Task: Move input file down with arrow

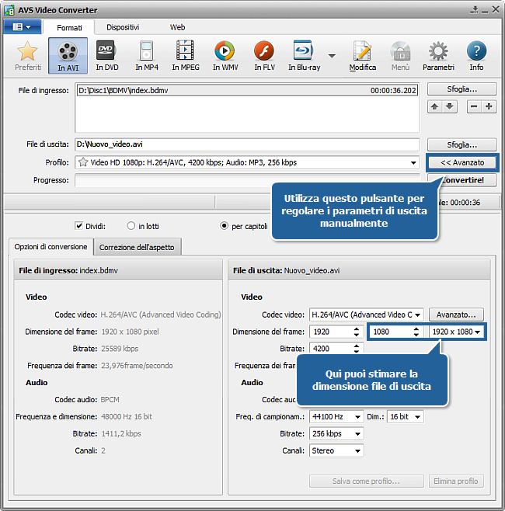Action: 450,106
